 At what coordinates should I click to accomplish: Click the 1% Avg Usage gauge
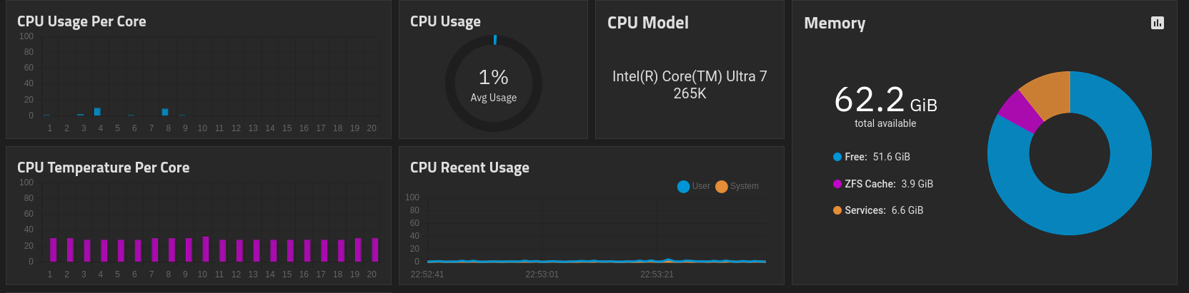[494, 84]
